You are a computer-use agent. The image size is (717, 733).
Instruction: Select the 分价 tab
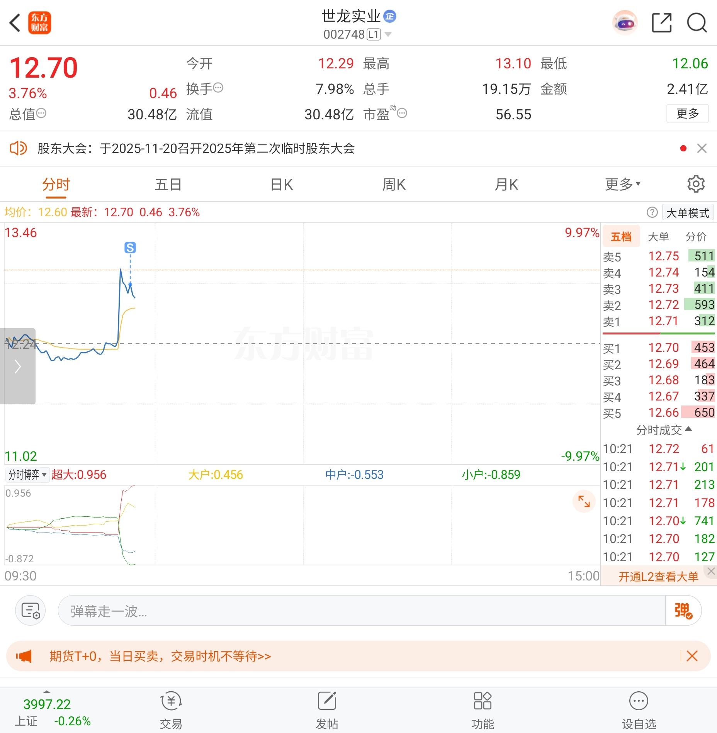[696, 236]
